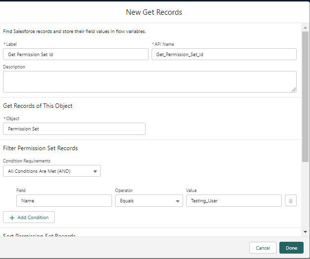Click the Filter Permission Set Records heading

[40, 148]
